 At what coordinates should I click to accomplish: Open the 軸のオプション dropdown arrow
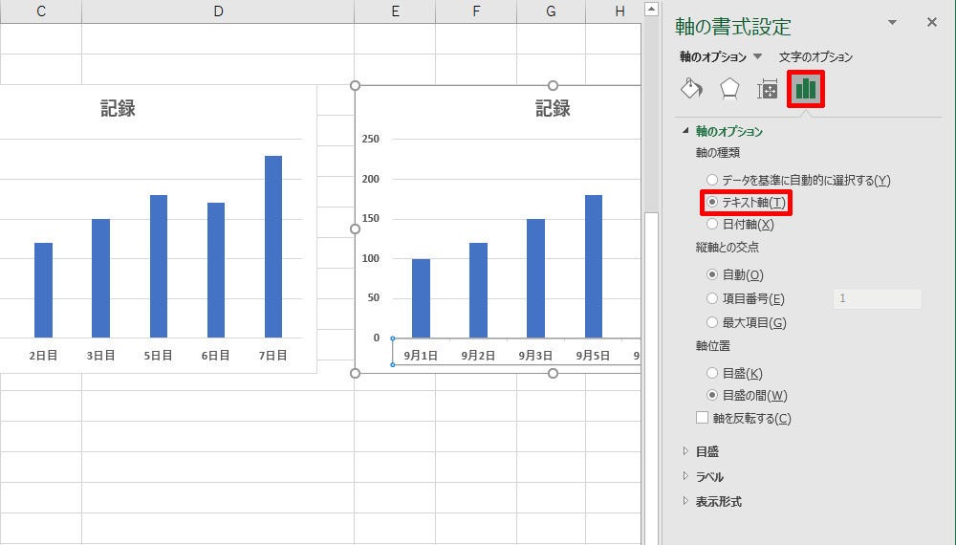pos(758,56)
